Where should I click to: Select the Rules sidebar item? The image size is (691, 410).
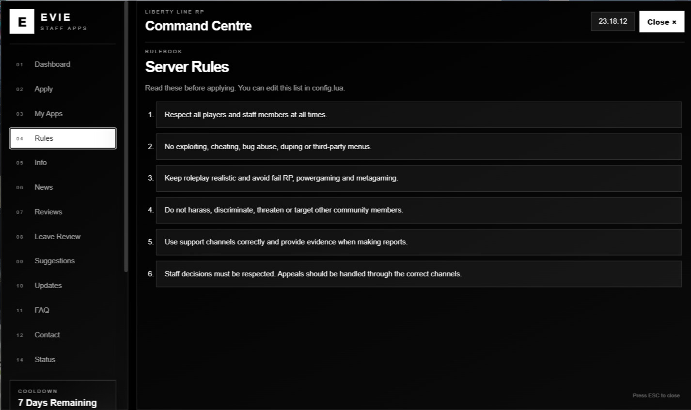pos(63,138)
